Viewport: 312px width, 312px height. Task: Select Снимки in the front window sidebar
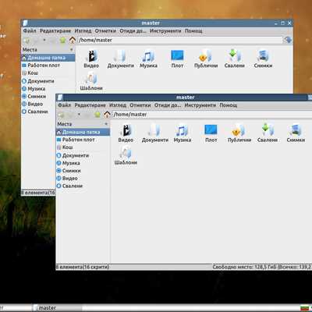click(83, 171)
